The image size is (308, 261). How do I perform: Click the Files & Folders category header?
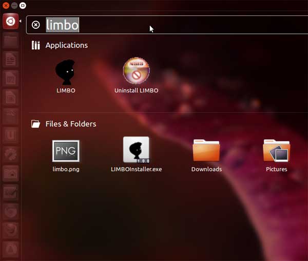[71, 124]
